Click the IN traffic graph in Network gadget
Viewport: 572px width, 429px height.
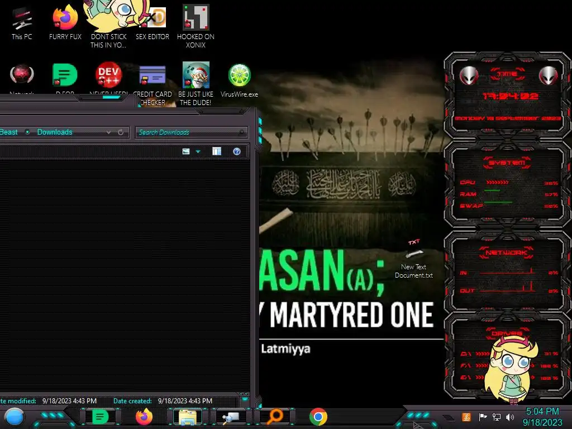click(507, 271)
